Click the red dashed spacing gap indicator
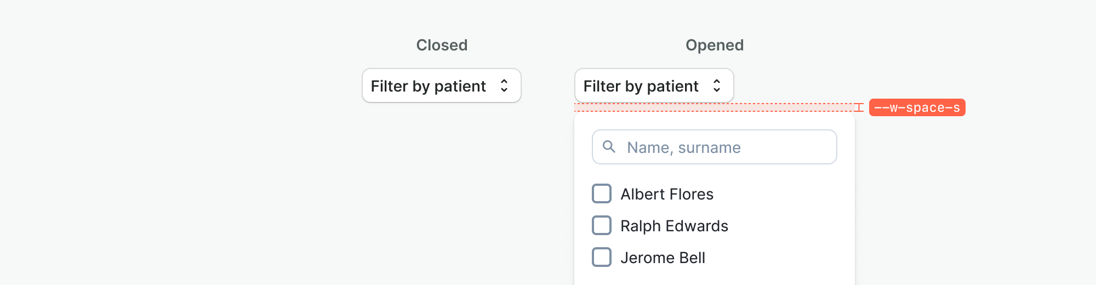The image size is (1096, 285). coord(712,107)
